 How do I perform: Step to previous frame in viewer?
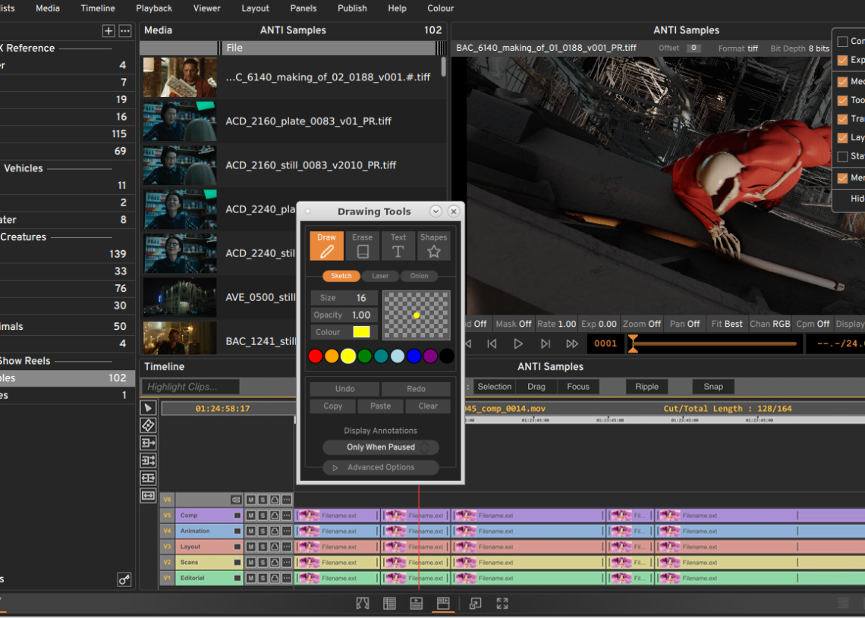(492, 344)
